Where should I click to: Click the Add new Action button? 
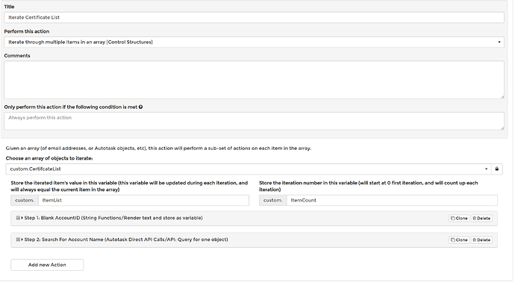(47, 265)
